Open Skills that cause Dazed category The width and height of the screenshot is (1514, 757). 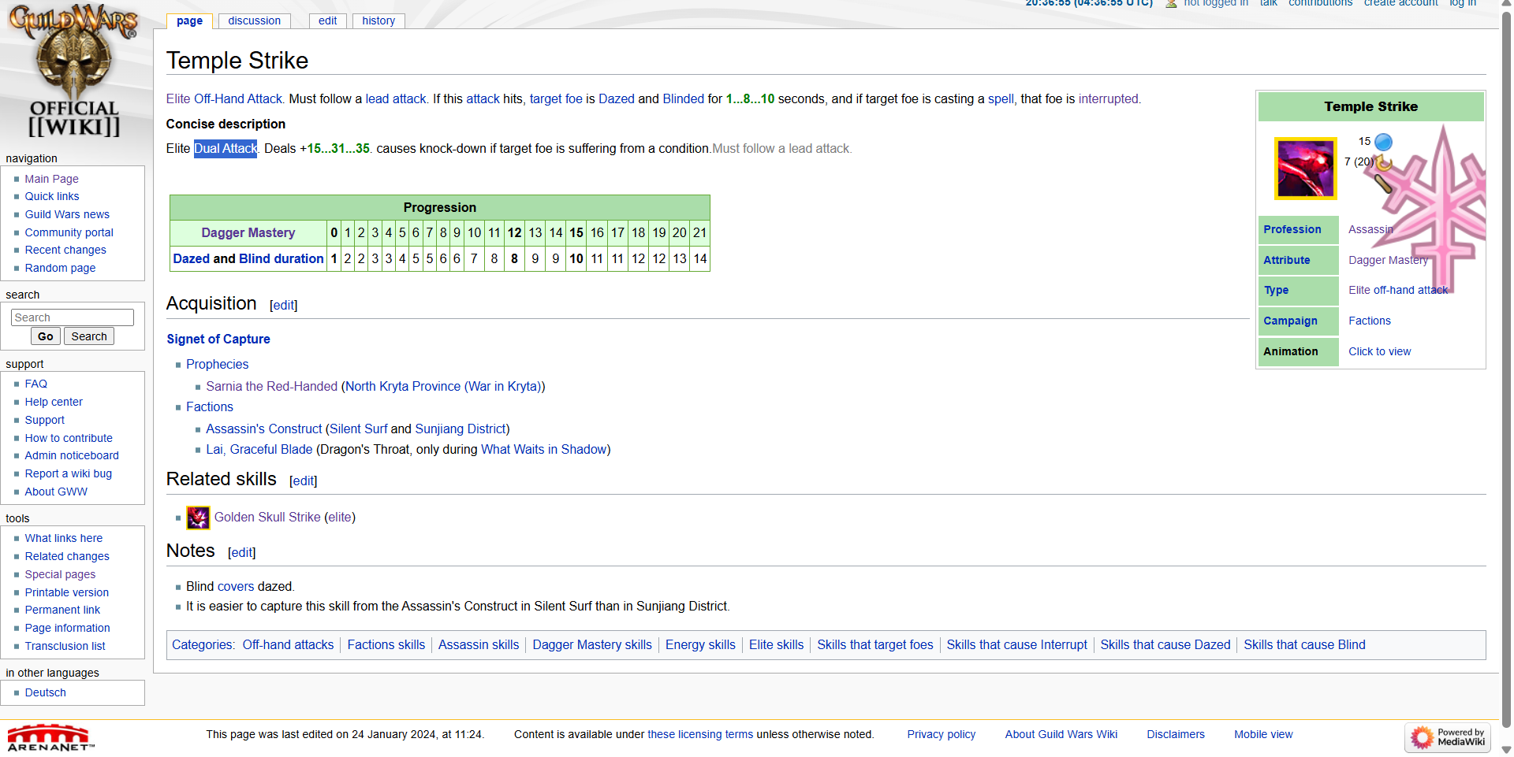(x=1165, y=645)
